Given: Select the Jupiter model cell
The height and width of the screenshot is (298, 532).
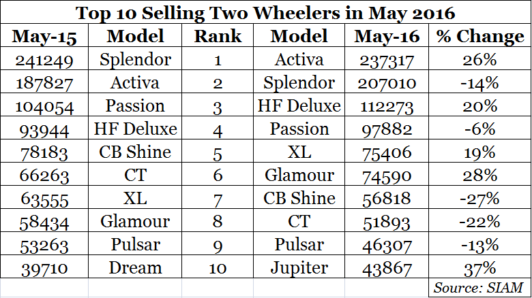Looking at the screenshot, I should point(299,267).
